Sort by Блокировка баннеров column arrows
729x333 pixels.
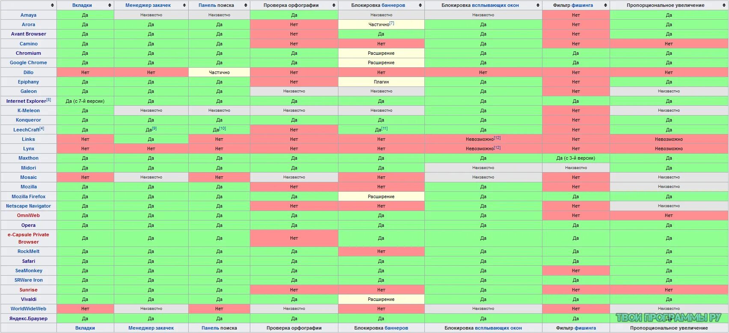pos(420,6)
